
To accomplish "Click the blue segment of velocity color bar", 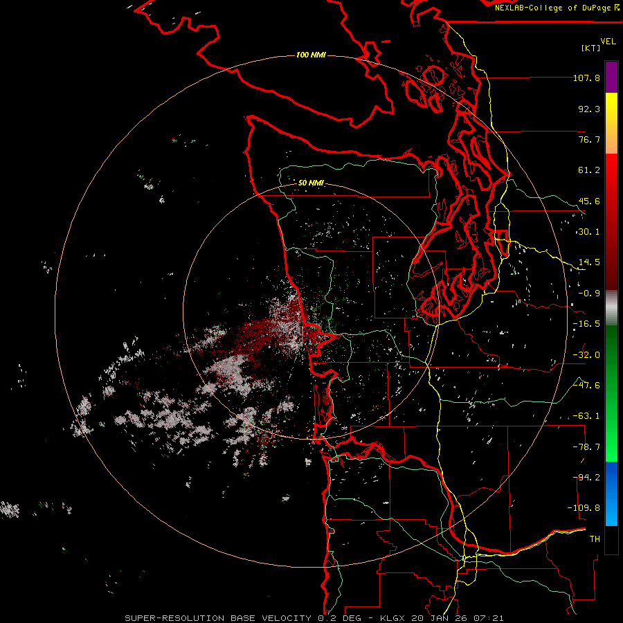I will point(611,494).
